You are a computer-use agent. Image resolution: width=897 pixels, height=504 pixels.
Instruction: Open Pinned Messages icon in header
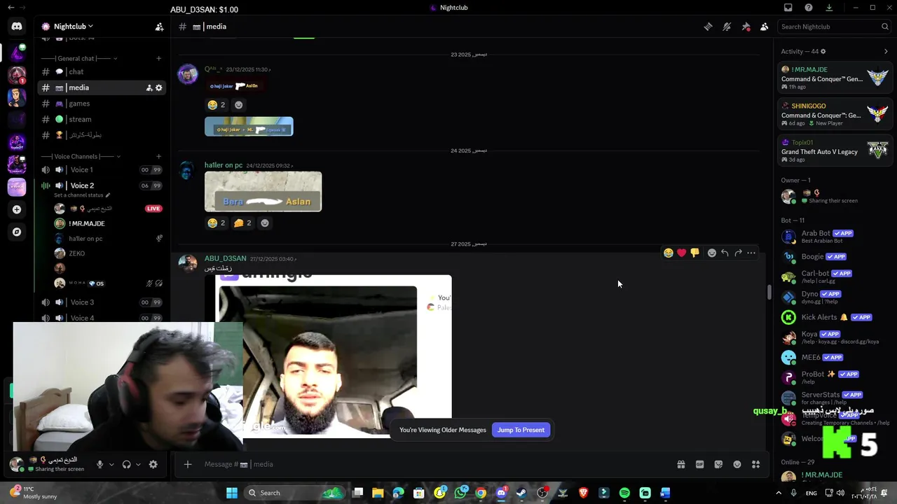(746, 27)
